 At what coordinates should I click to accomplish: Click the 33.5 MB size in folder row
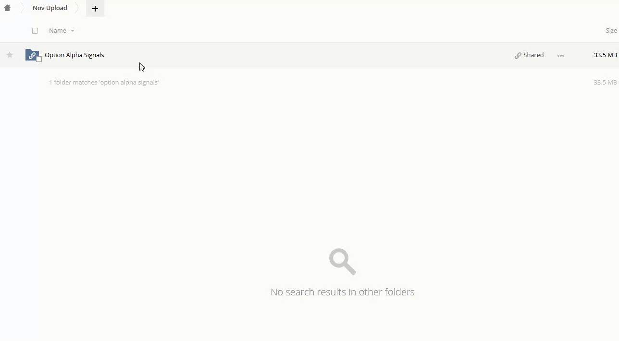[605, 55]
